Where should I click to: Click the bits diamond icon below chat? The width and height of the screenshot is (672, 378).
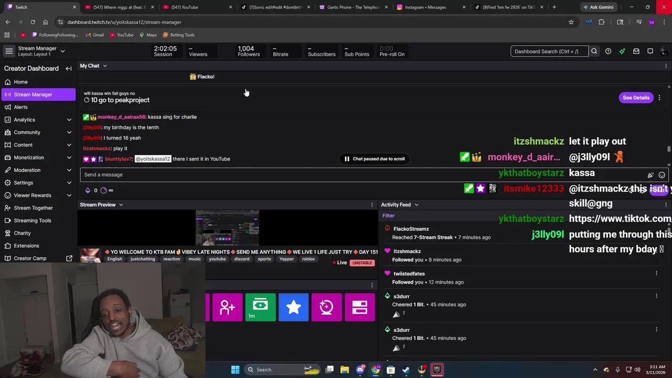88,190
